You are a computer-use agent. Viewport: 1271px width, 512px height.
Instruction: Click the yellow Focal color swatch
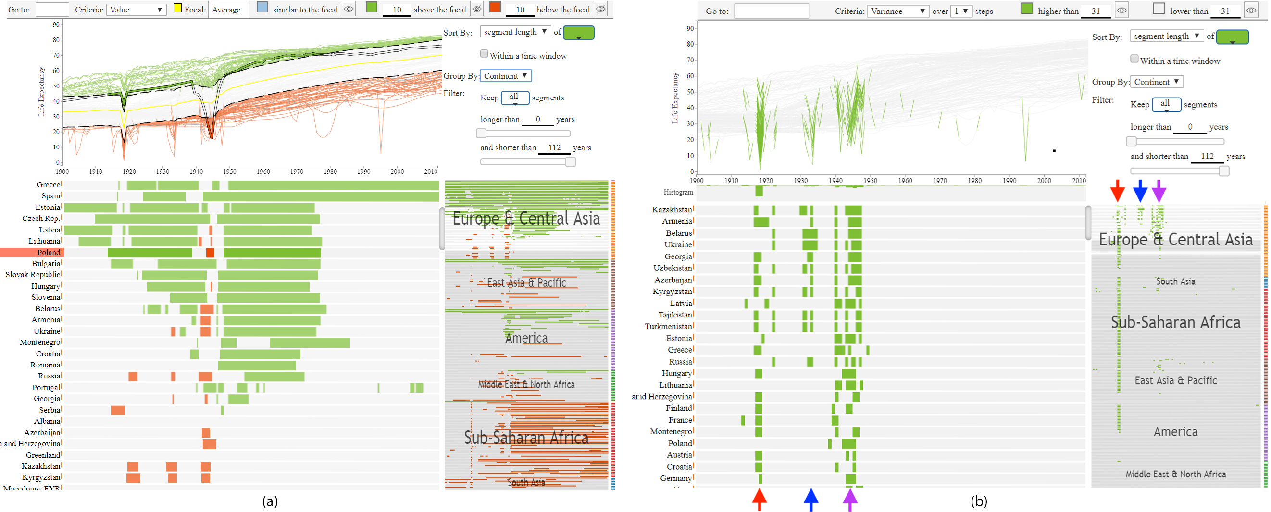pos(178,8)
